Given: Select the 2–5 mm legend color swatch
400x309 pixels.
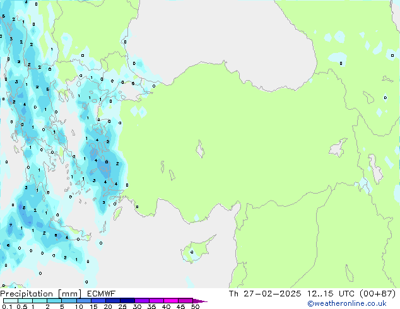Looking at the screenshot, I should pyautogui.click(x=54, y=301).
